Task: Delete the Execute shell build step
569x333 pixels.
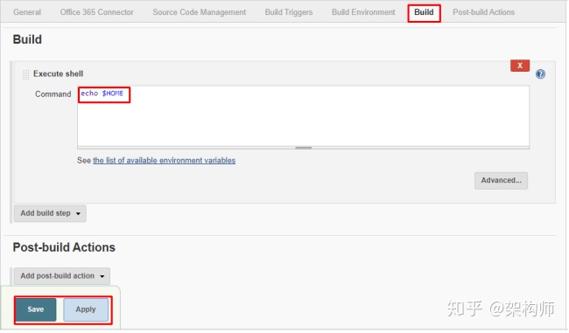Action: point(520,66)
